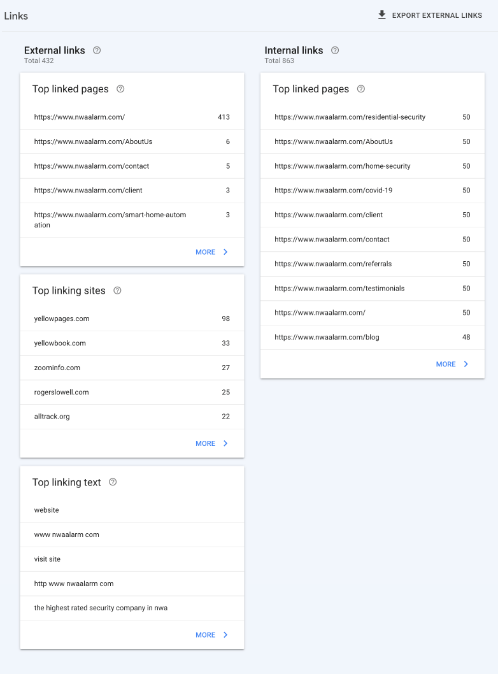The height and width of the screenshot is (674, 498).
Task: Open yellowpages.com linking site row
Action: coord(132,319)
